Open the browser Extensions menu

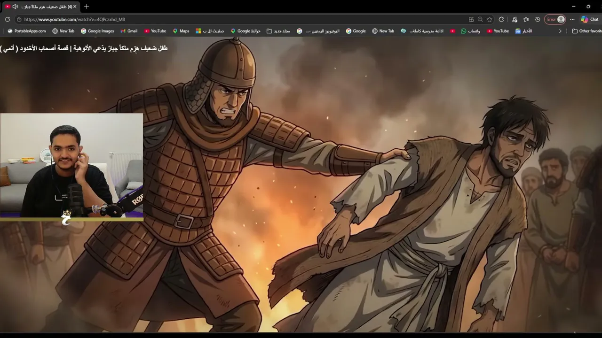(501, 19)
